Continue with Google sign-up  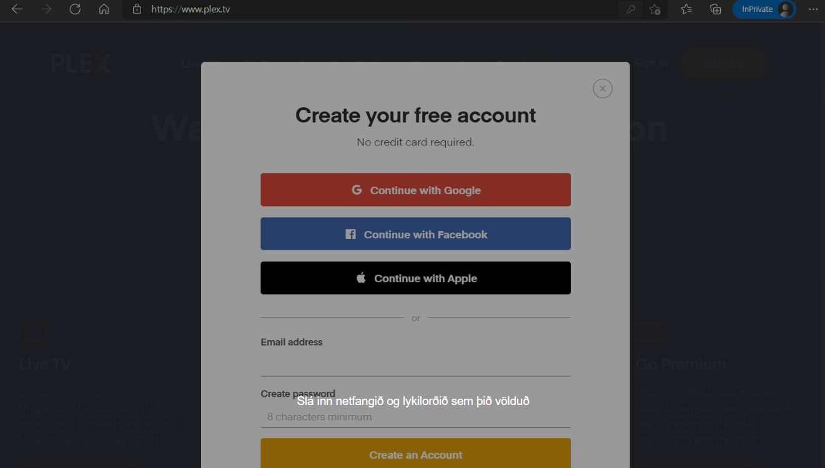(x=415, y=190)
